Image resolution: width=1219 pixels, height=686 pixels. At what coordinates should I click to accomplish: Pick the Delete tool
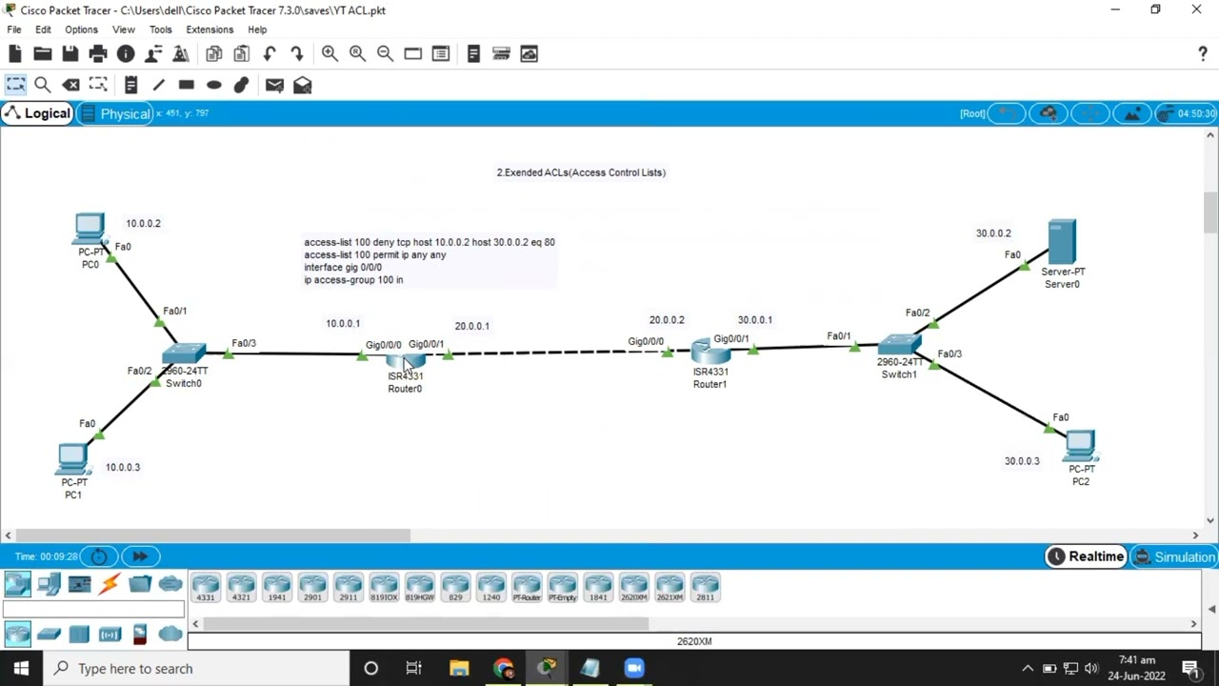[70, 86]
